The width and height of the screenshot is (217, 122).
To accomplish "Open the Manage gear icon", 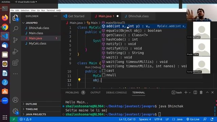I will [x=15, y=111].
